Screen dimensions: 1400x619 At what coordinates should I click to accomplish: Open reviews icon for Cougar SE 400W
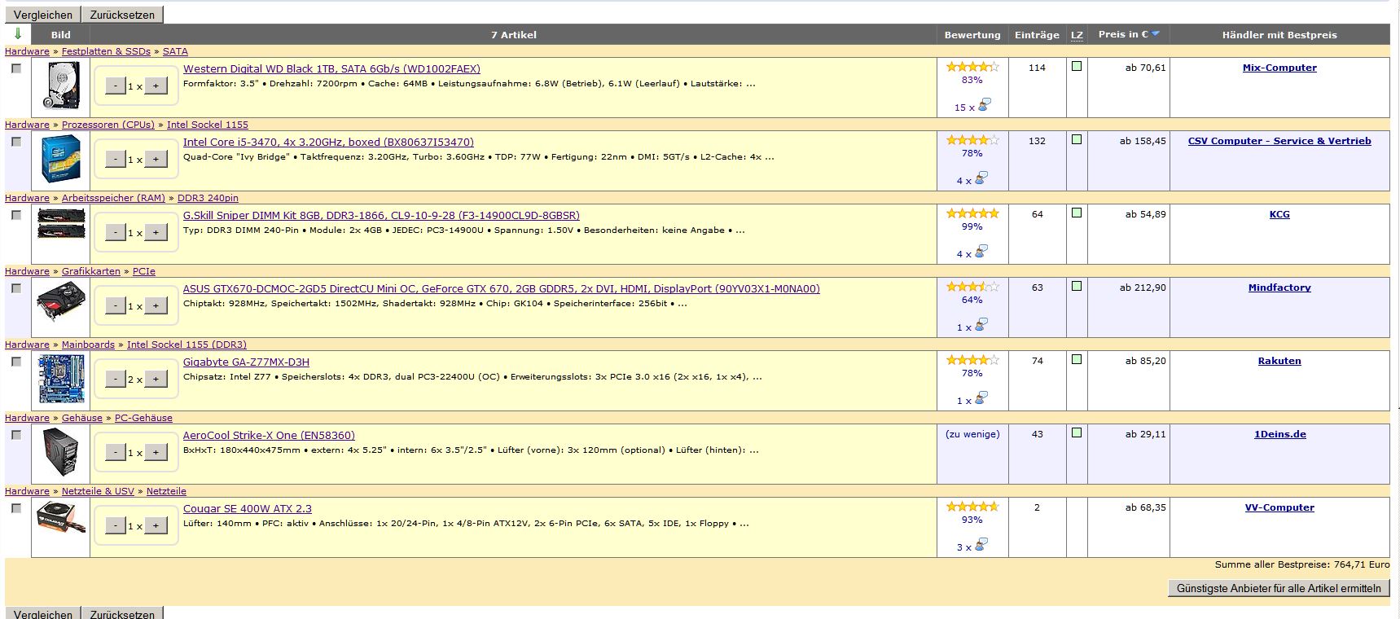(x=981, y=545)
